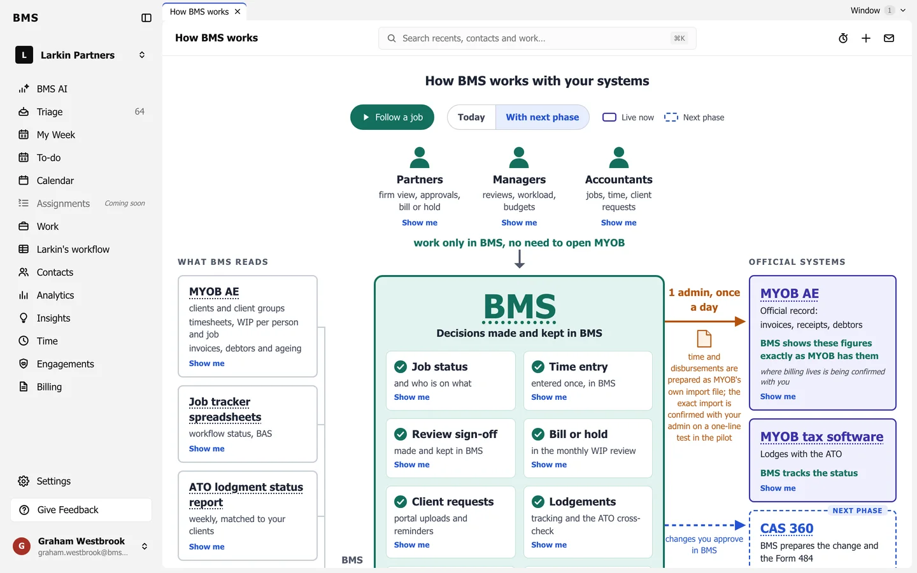Click Show me in Job tracker spreadsheets card
The width and height of the screenshot is (917, 573).
[x=207, y=449]
